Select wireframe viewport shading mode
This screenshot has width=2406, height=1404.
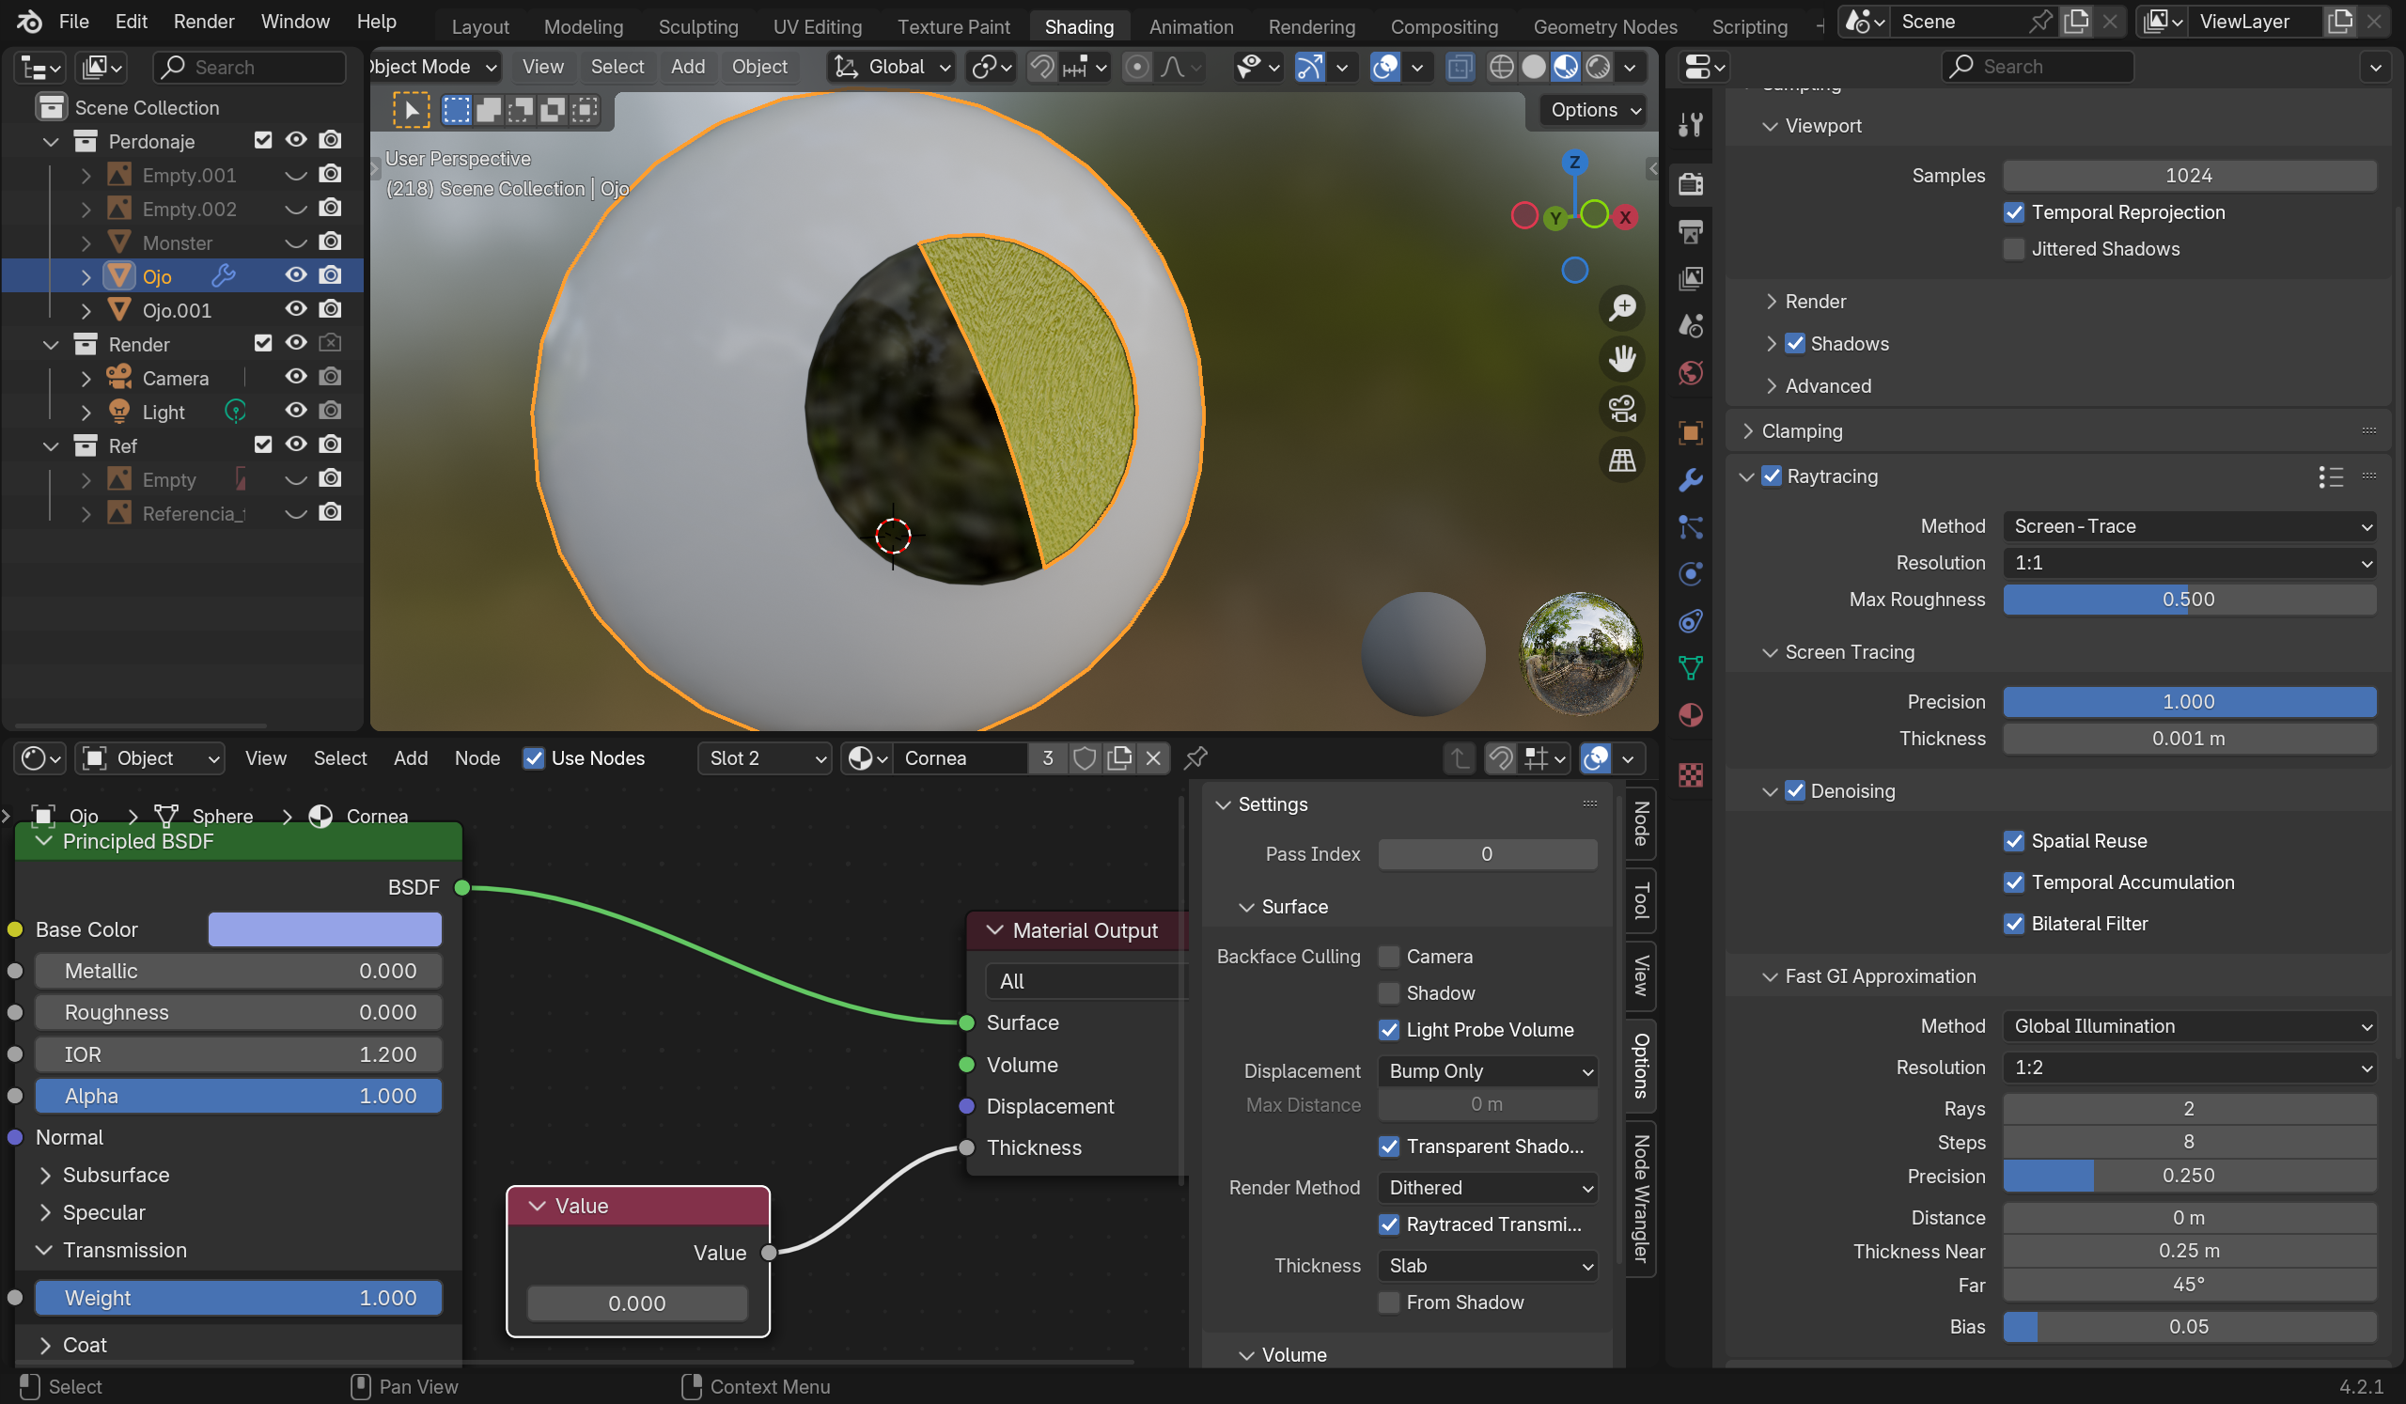click(x=1502, y=67)
